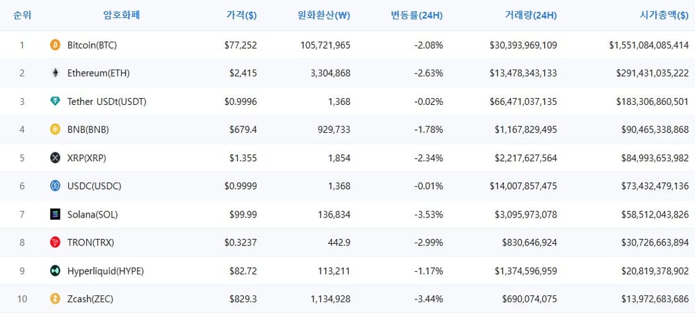Click the Ethereum diamond logo icon

pyautogui.click(x=55, y=73)
